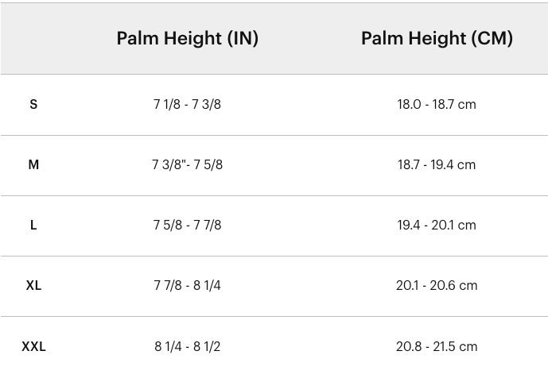
Task: Click the 7 5/8 - 7 7/8 inch value
Action: point(187,225)
